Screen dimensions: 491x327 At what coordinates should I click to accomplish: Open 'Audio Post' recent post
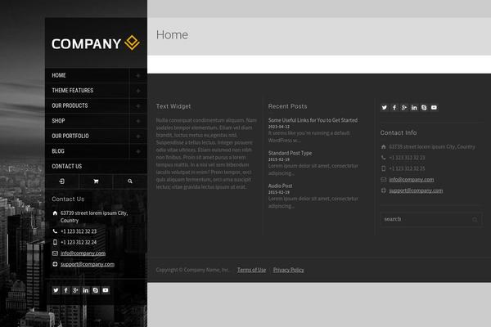[280, 186]
